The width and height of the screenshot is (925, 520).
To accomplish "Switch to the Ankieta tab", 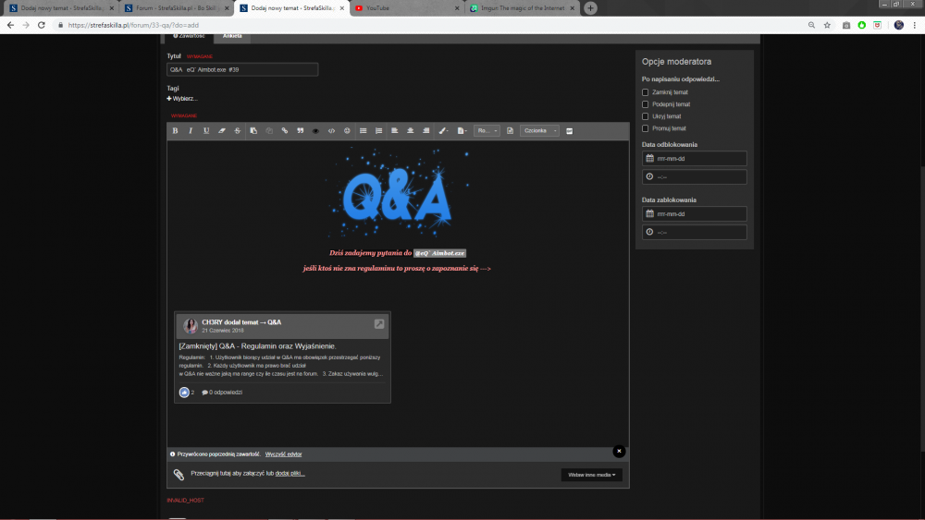I will [x=232, y=37].
